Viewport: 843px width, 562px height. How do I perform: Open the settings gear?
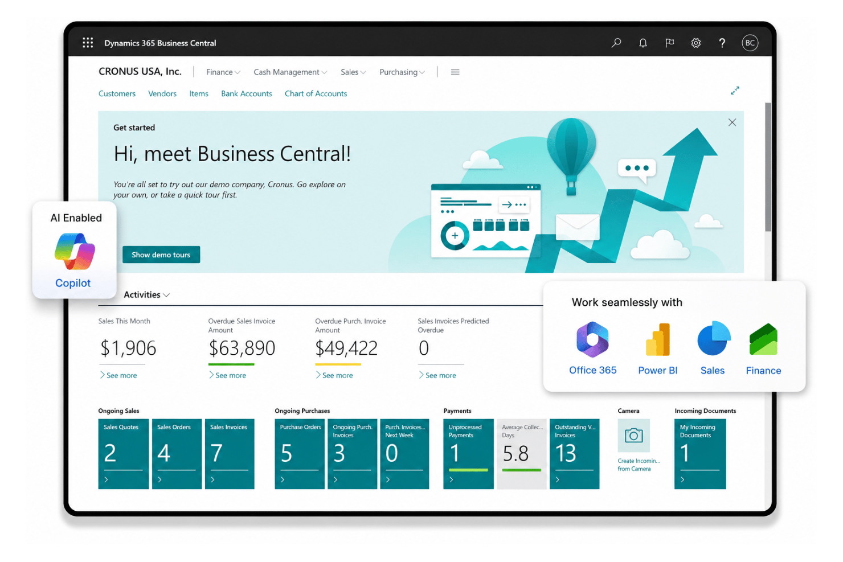696,43
